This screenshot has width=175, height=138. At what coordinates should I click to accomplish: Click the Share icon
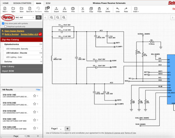(64, 9)
